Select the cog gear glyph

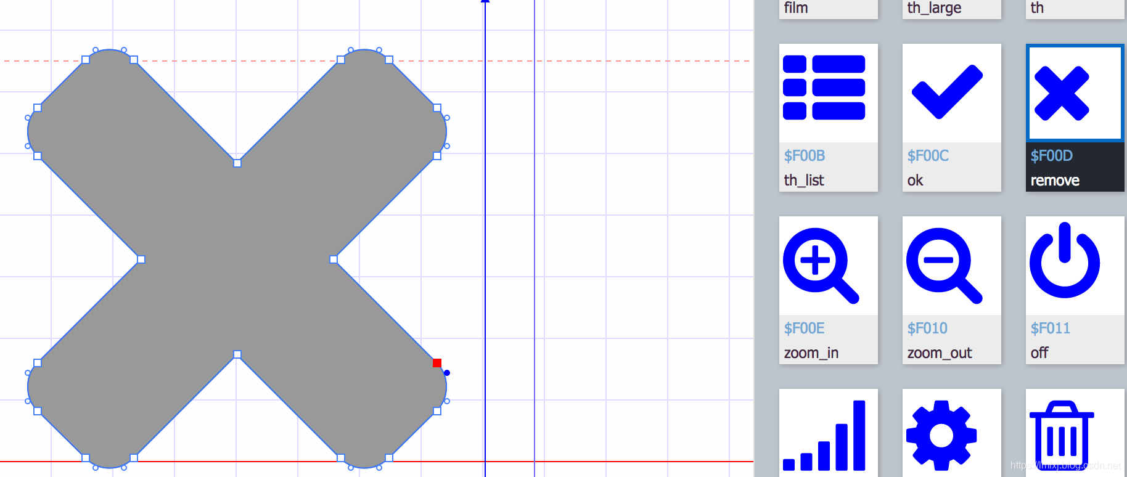click(x=941, y=435)
